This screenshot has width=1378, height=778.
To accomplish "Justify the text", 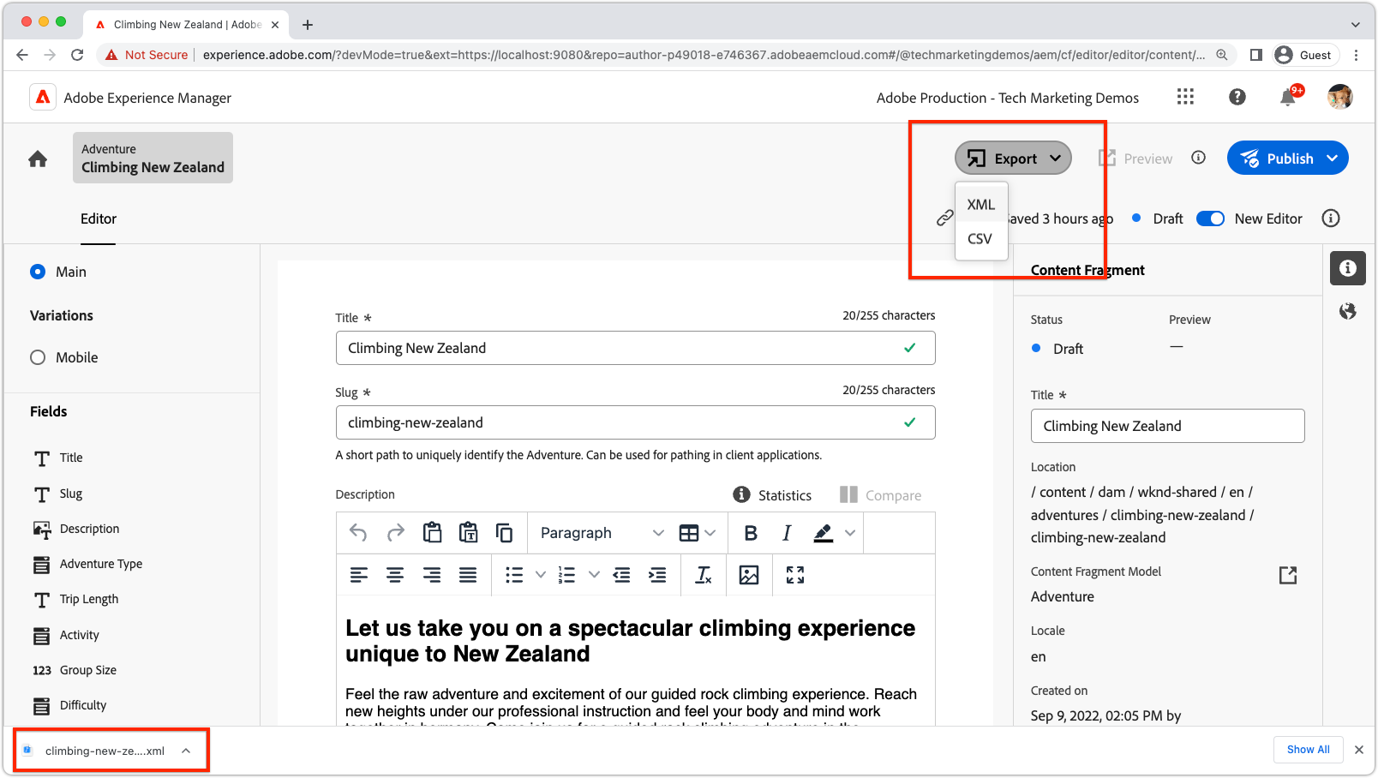I will [x=468, y=575].
